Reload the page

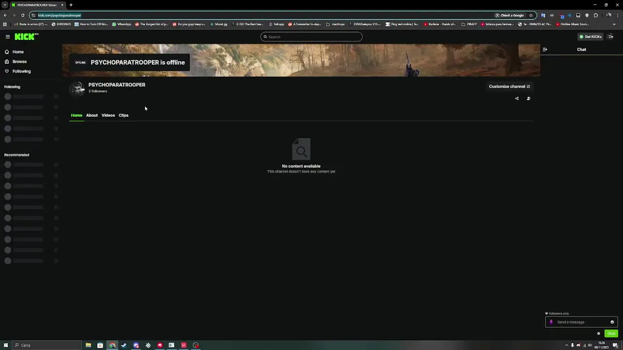pyautogui.click(x=22, y=15)
